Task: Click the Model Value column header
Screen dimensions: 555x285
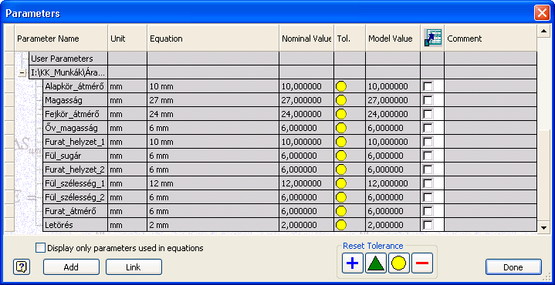Action: (x=393, y=39)
